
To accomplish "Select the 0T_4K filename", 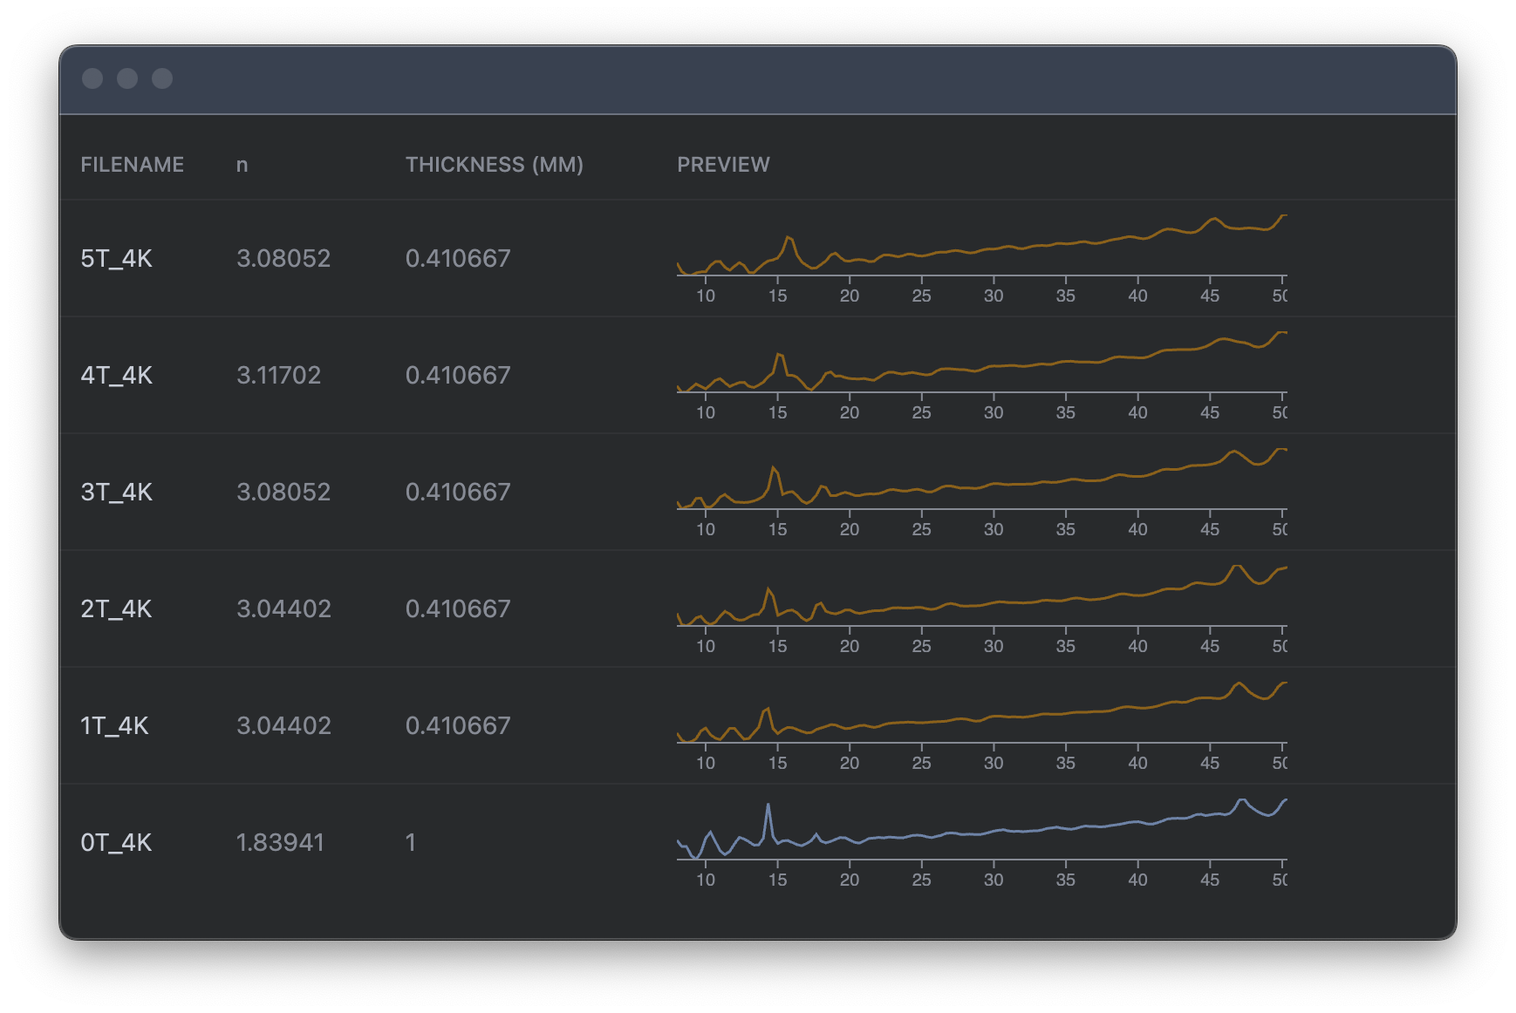I will coord(116,842).
